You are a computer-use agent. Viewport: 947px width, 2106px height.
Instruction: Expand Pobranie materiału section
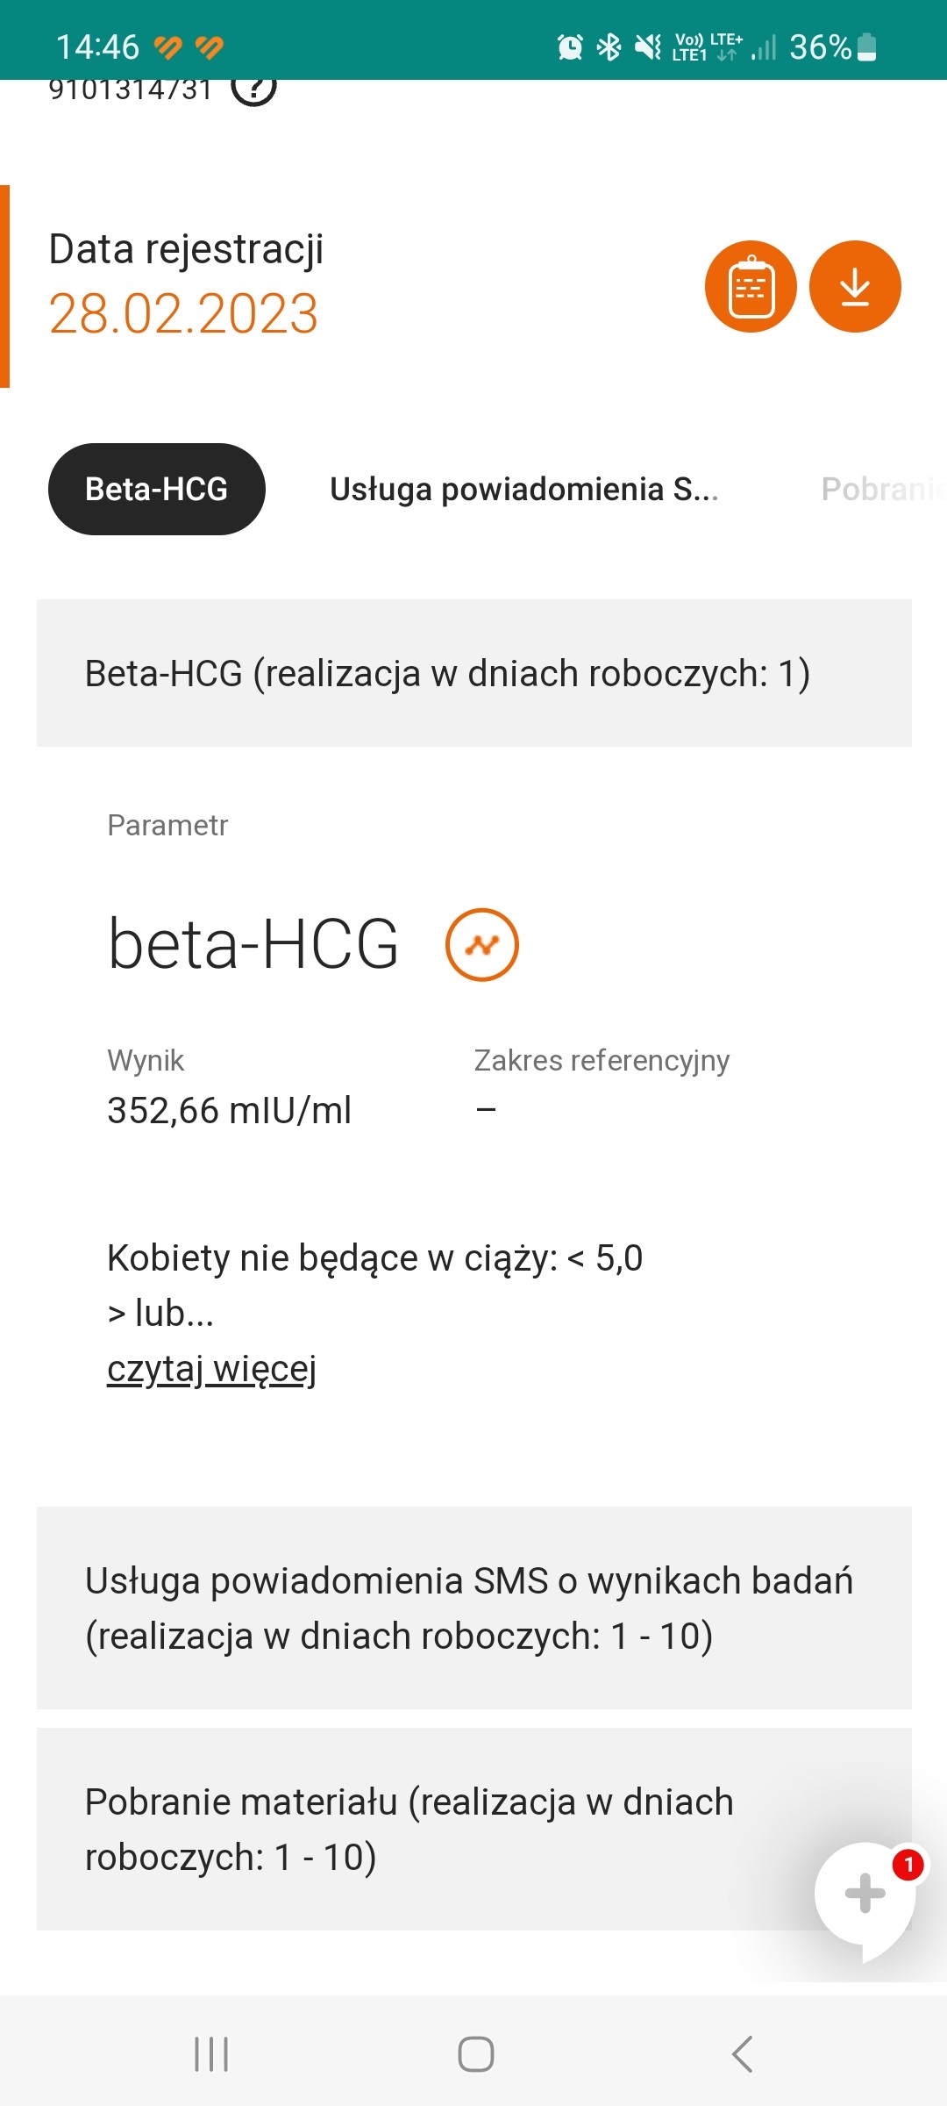(x=421, y=1829)
